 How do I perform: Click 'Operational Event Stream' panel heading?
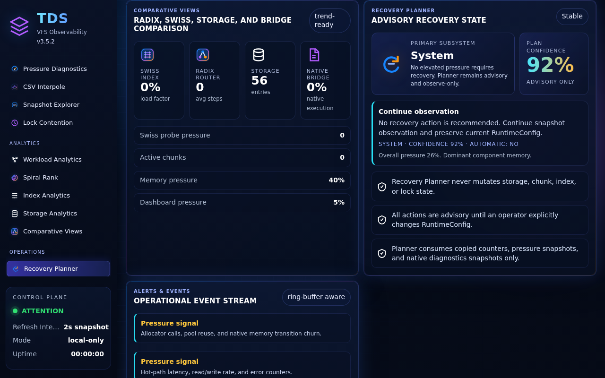[195, 301]
